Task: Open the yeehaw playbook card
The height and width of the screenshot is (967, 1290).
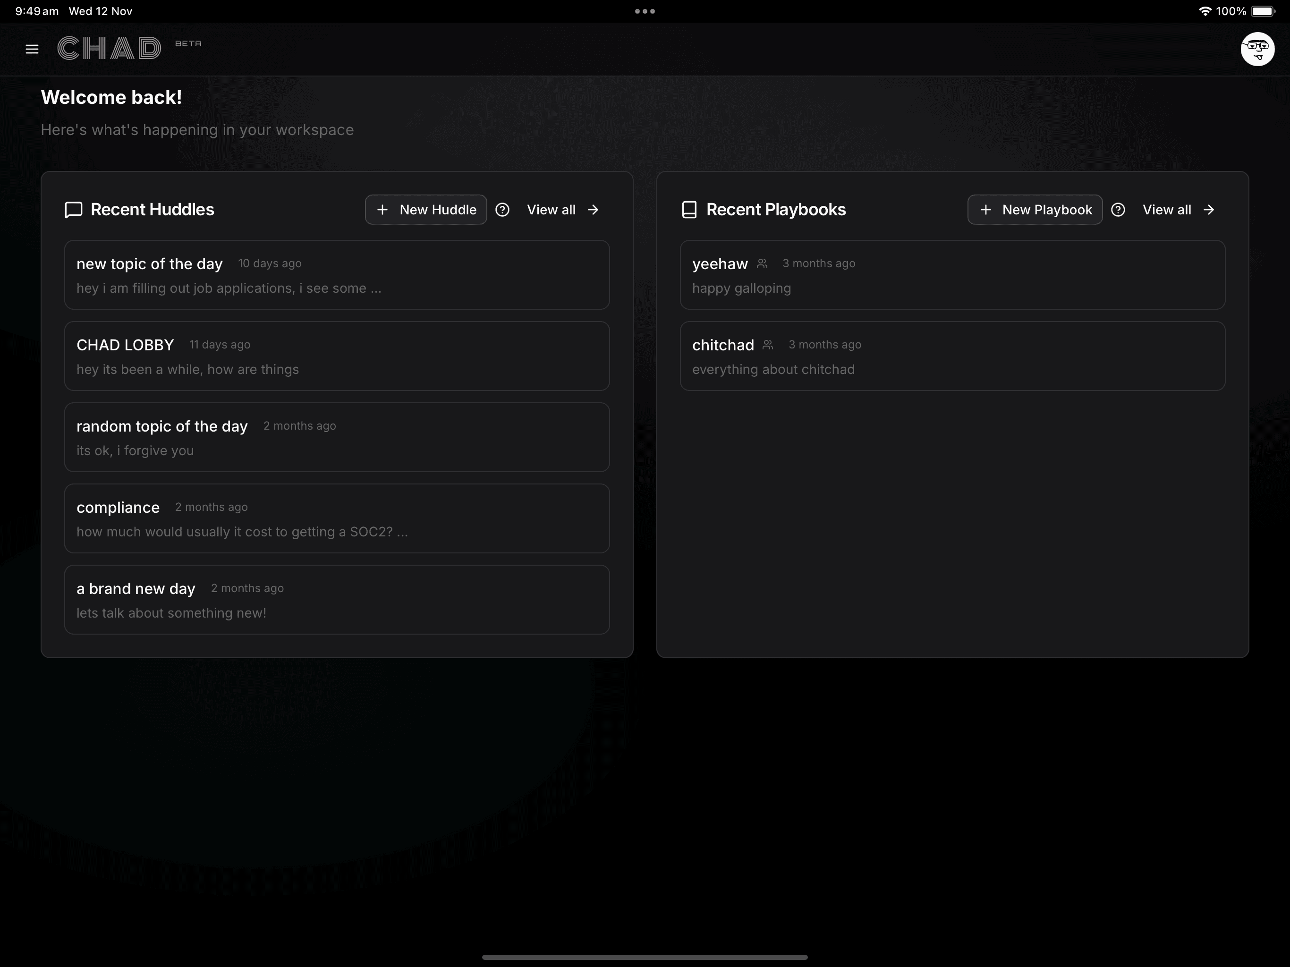Action: point(952,275)
